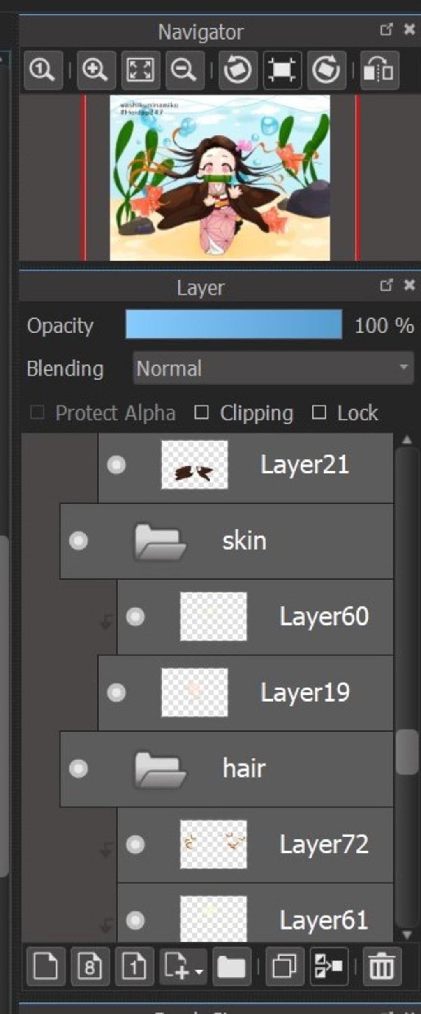The image size is (421, 1014).
Task: Create a new layer folder
Action: [232, 966]
